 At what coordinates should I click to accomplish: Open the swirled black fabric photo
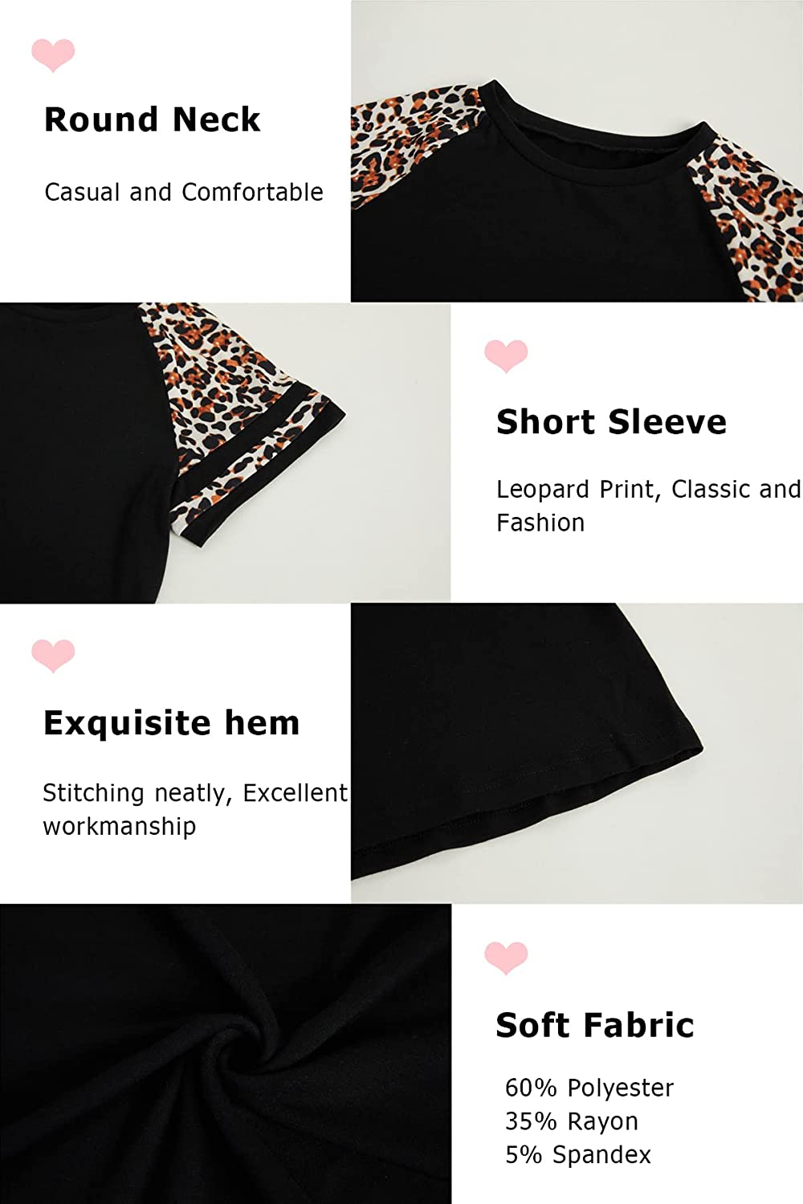(226, 1054)
